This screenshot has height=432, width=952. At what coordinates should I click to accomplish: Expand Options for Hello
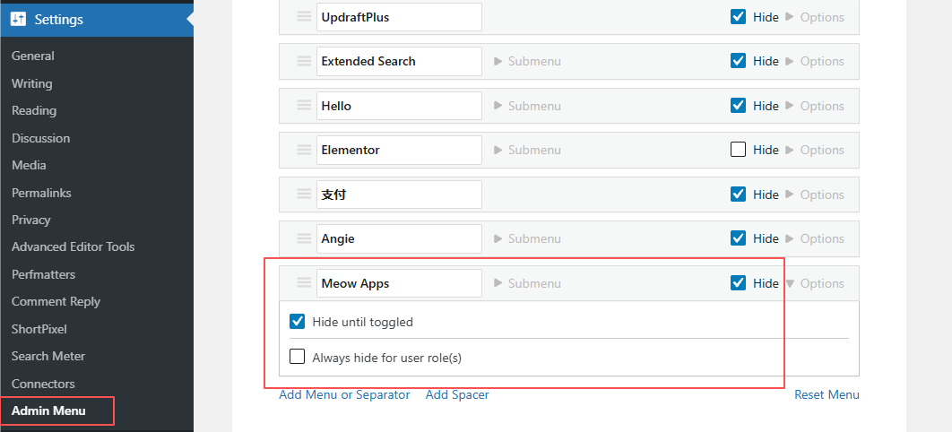tap(815, 106)
